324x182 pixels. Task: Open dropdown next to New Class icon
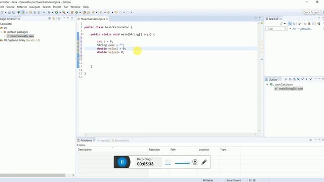(x=80, y=12)
